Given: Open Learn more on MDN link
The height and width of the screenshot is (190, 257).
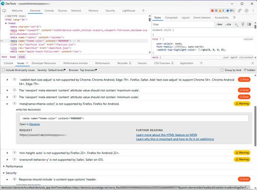Looking at the screenshot, I should point(167,135).
